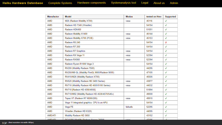Open Hardware components navigation item
The width and height of the screenshot is (222, 125).
point(92,3)
